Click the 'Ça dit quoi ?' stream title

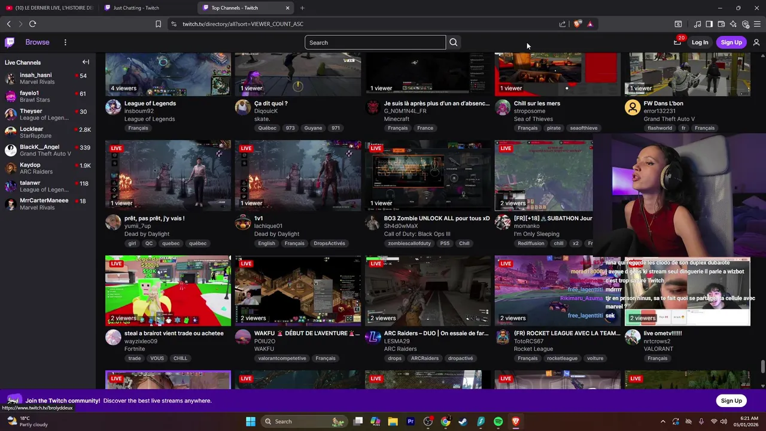(270, 104)
